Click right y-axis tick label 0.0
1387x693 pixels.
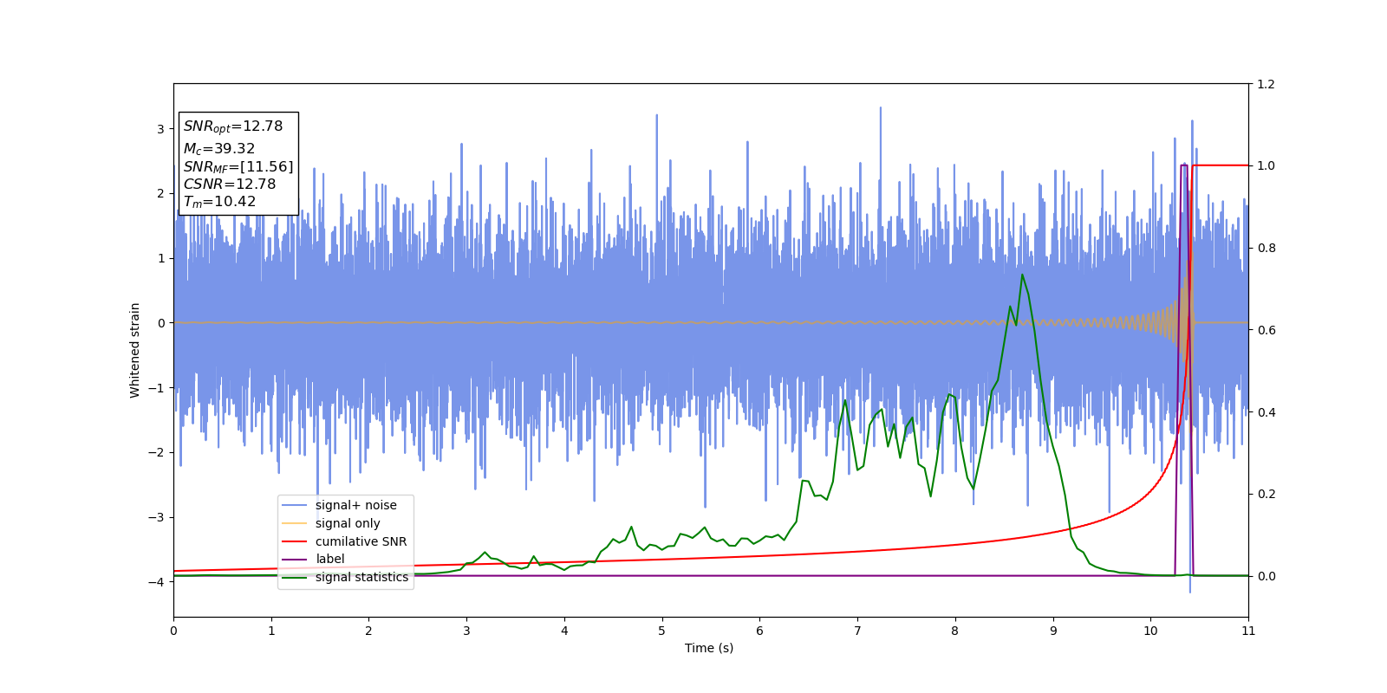coord(1267,576)
